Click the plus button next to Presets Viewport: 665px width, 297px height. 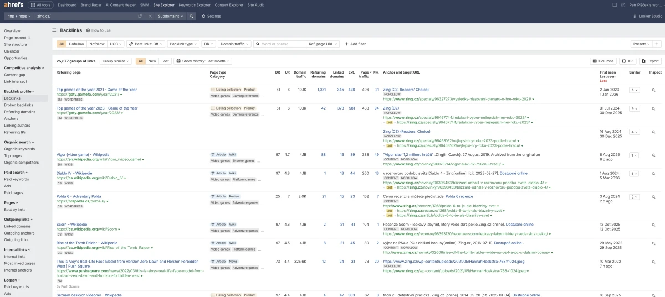point(657,44)
